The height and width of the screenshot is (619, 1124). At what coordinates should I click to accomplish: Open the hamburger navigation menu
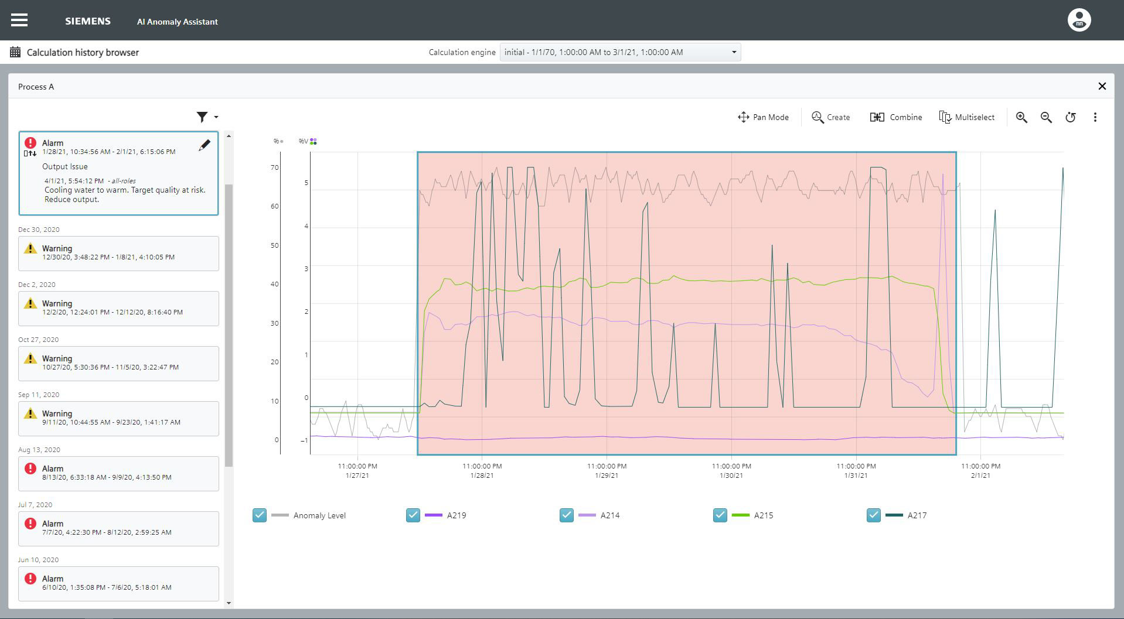(19, 20)
